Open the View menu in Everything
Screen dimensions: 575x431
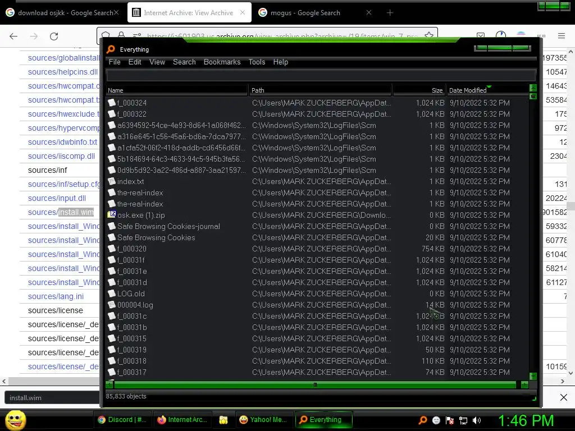pyautogui.click(x=157, y=62)
